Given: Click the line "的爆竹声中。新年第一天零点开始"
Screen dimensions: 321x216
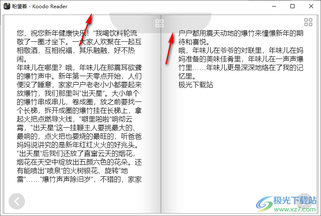Looking at the screenshot, I should [79, 76].
